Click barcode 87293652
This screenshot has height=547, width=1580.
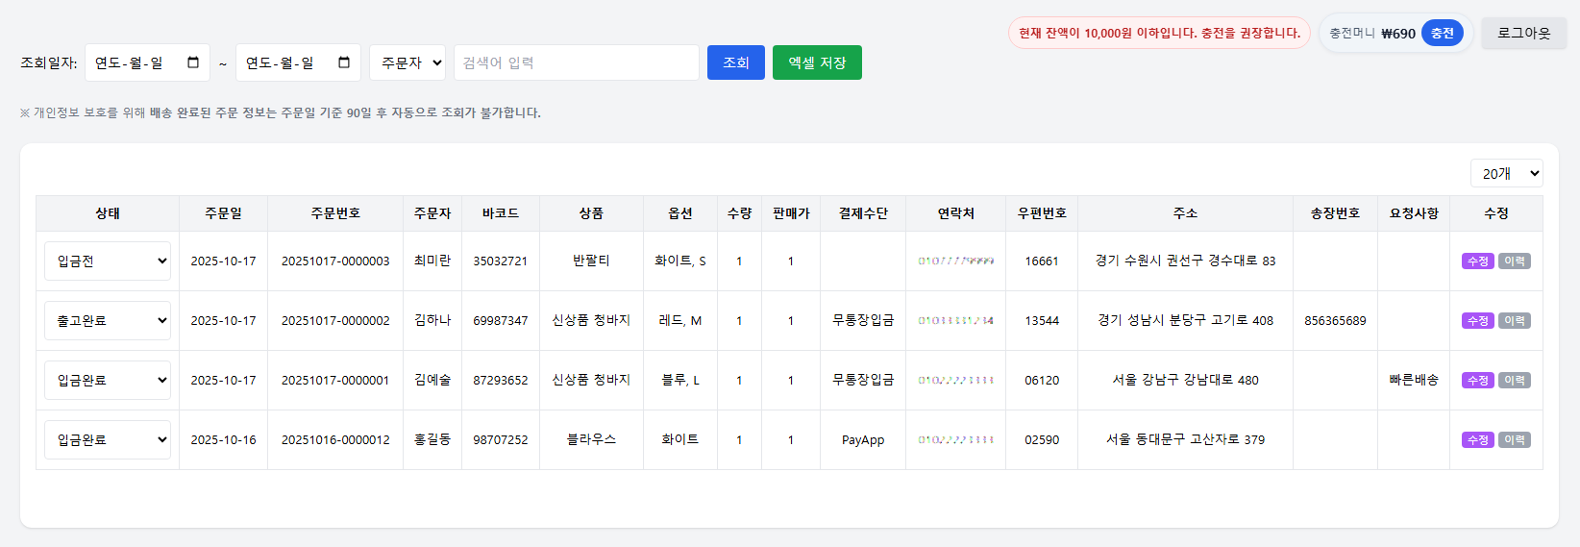pyautogui.click(x=501, y=381)
